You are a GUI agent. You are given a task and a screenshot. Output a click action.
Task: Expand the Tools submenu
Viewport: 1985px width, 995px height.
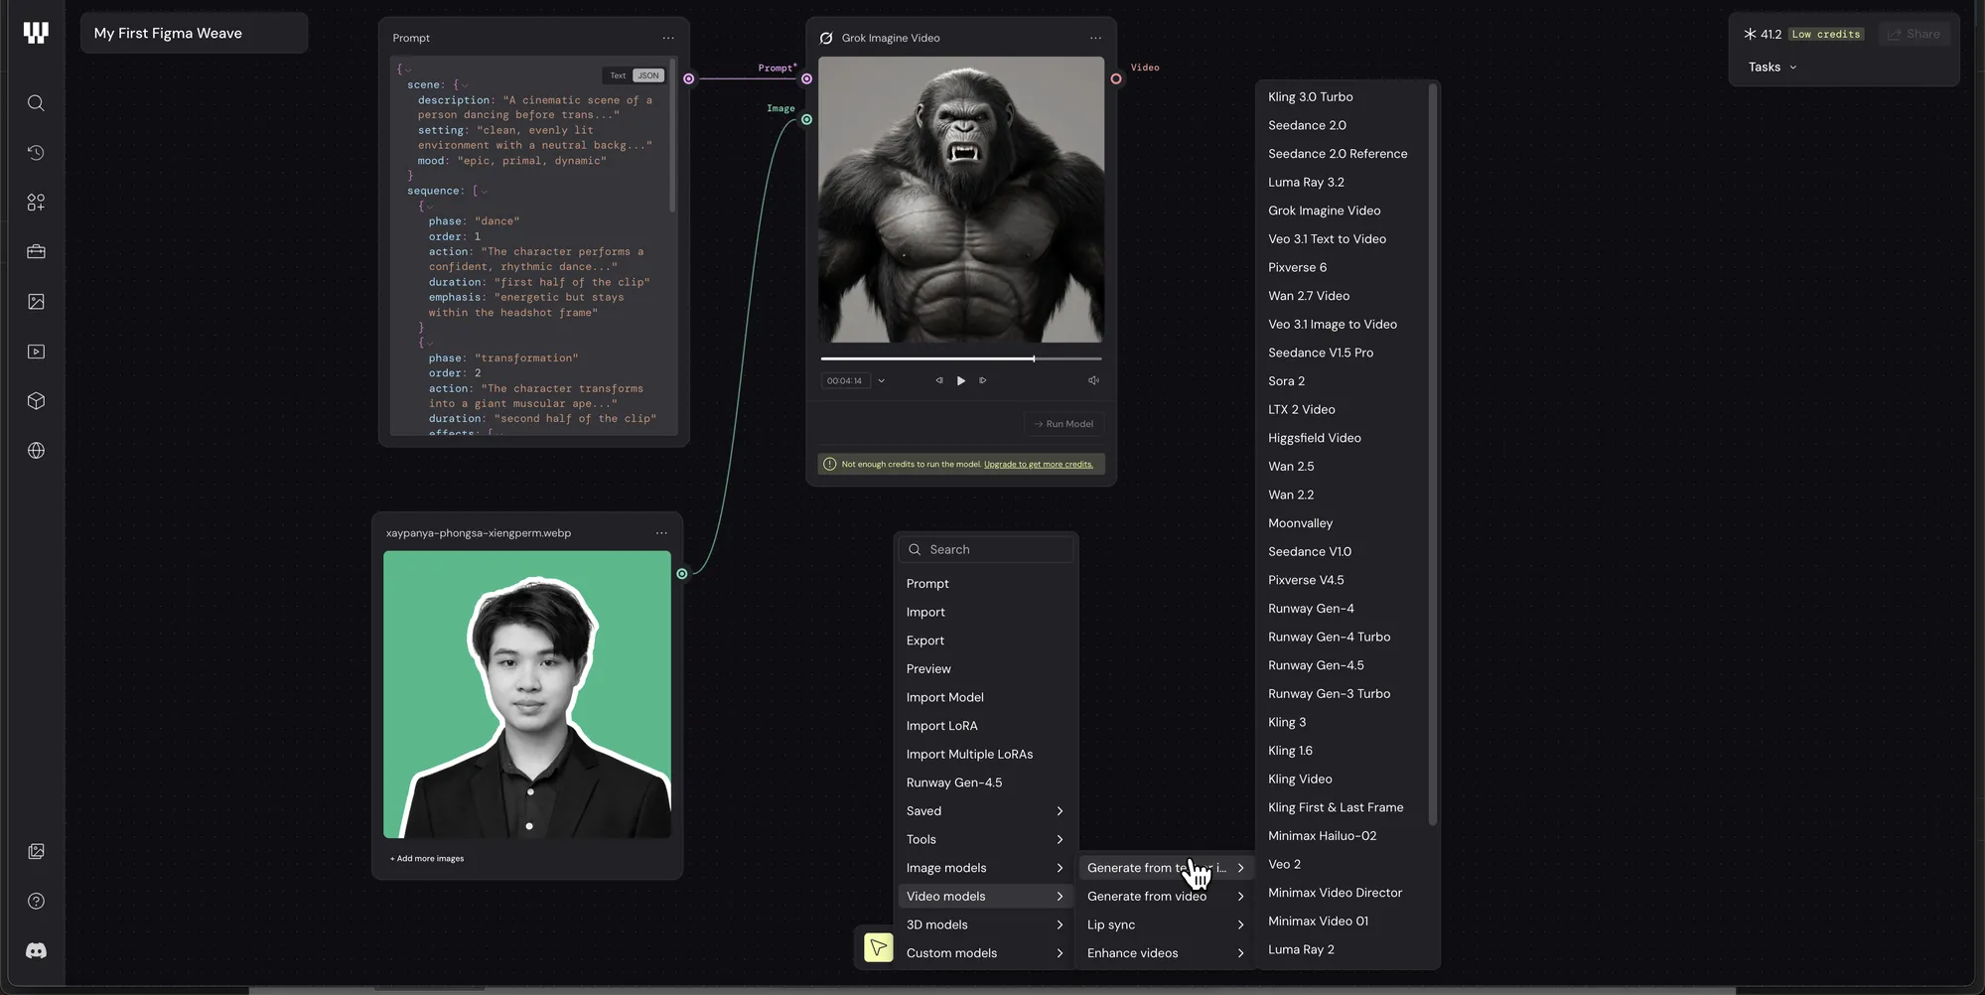pyautogui.click(x=985, y=839)
